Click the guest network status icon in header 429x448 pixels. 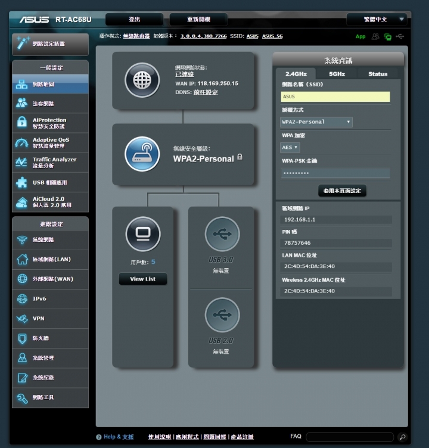(x=375, y=36)
